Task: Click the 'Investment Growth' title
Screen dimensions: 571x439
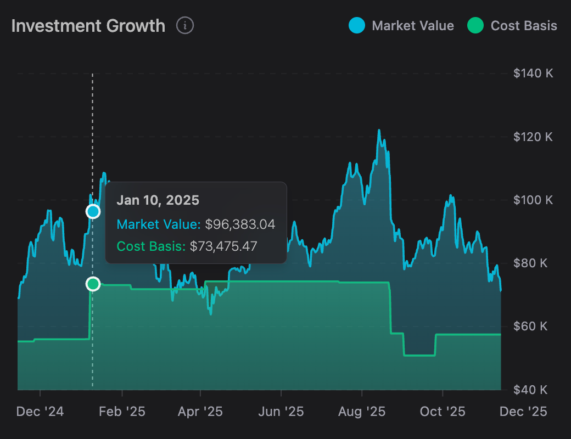Action: click(88, 25)
